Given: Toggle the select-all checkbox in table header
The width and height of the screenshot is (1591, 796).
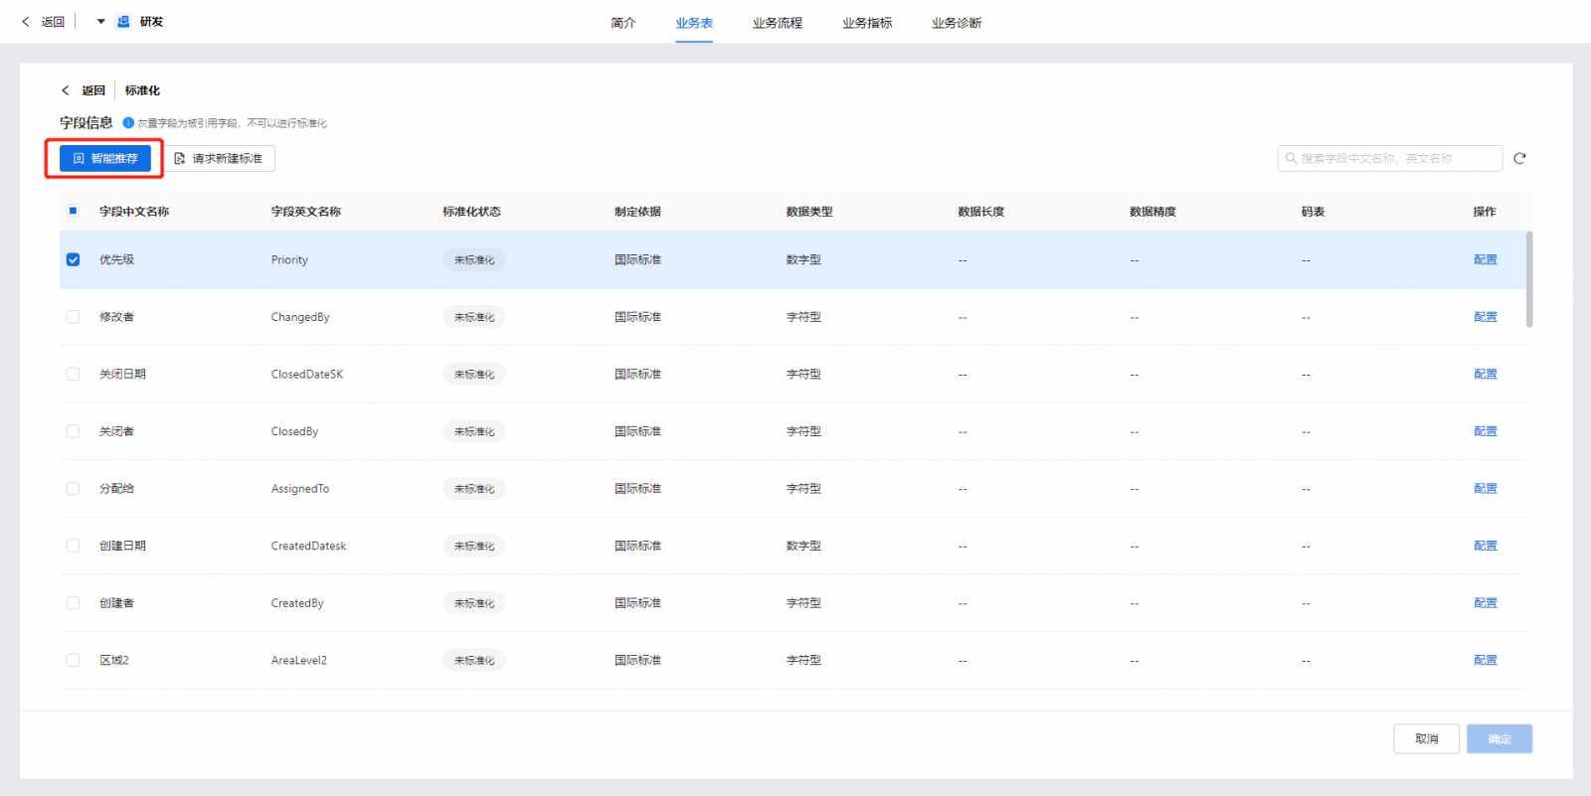Looking at the screenshot, I should 73,211.
